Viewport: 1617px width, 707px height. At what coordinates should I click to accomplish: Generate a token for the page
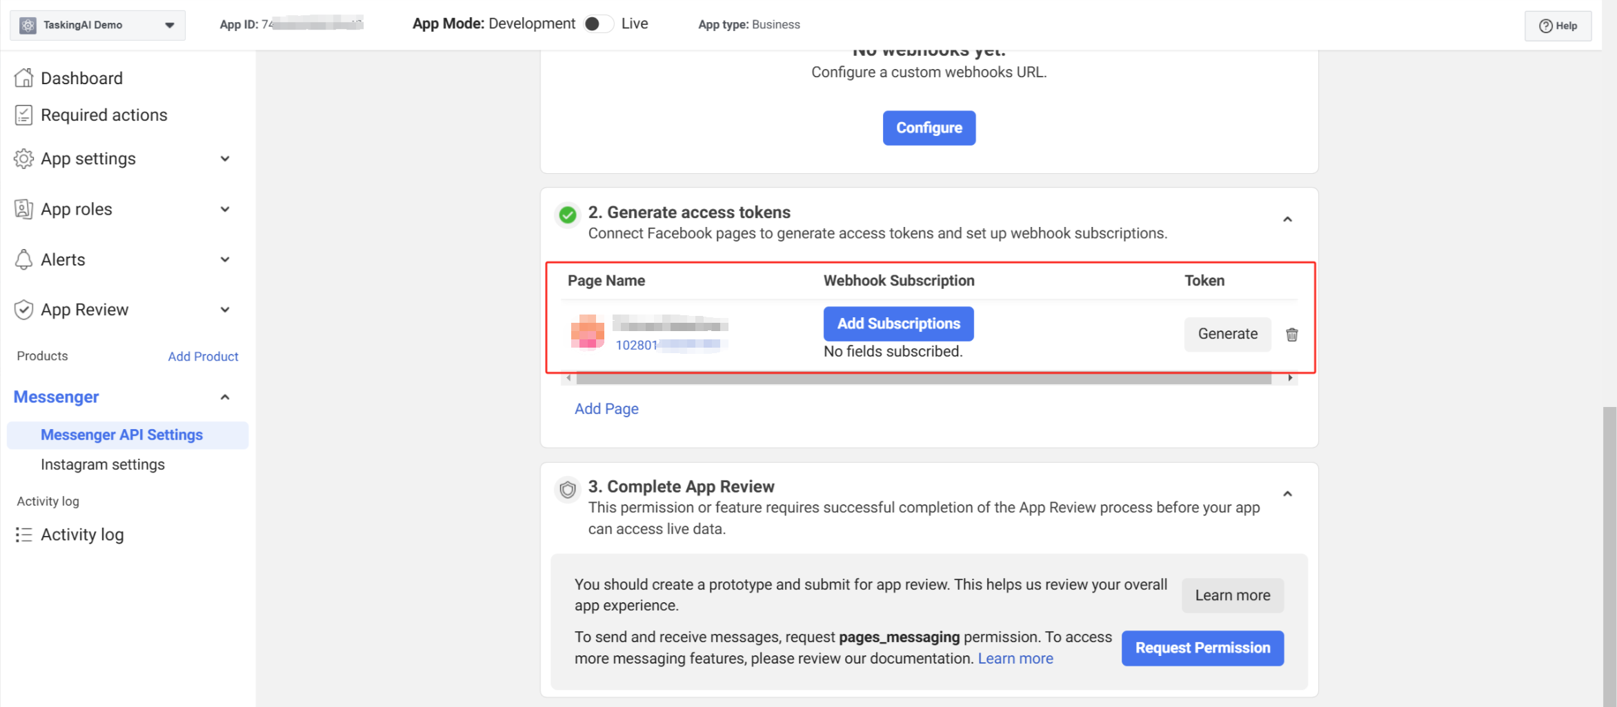[1227, 334]
